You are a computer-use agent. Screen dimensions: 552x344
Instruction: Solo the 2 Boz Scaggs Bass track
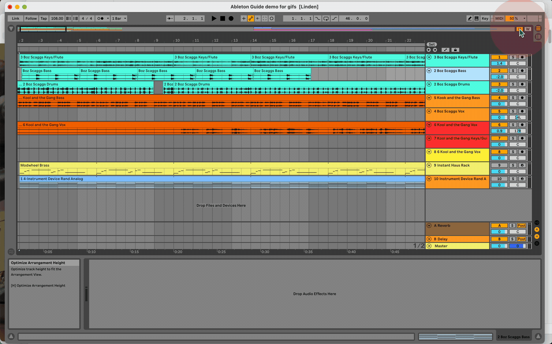pos(513,71)
